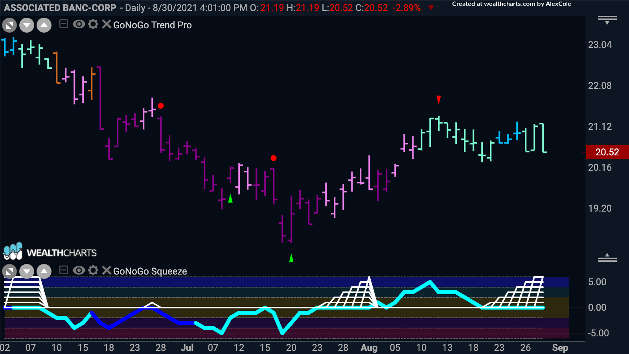
Task: Click the 5.00 squeeze axis label
Action: (597, 282)
